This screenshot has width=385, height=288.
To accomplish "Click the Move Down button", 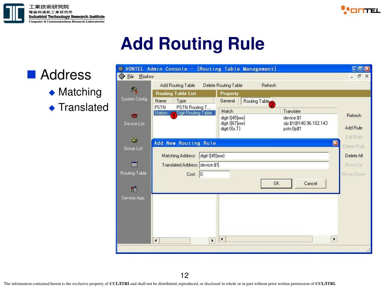I will click(353, 174).
